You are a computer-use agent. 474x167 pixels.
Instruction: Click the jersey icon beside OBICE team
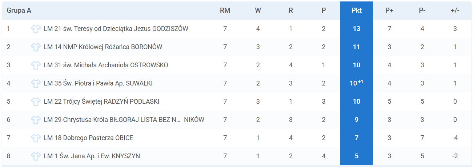pyautogui.click(x=36, y=138)
